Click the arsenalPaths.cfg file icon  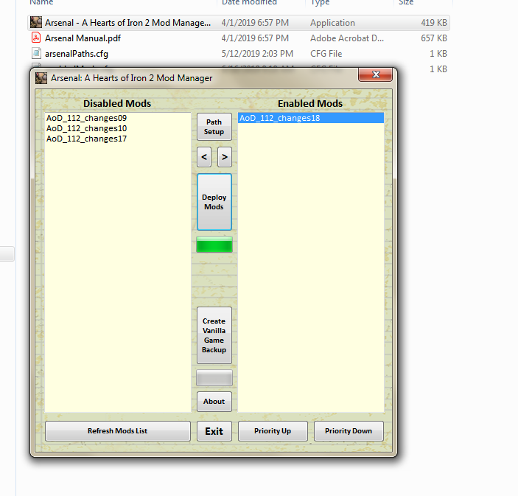[x=36, y=53]
